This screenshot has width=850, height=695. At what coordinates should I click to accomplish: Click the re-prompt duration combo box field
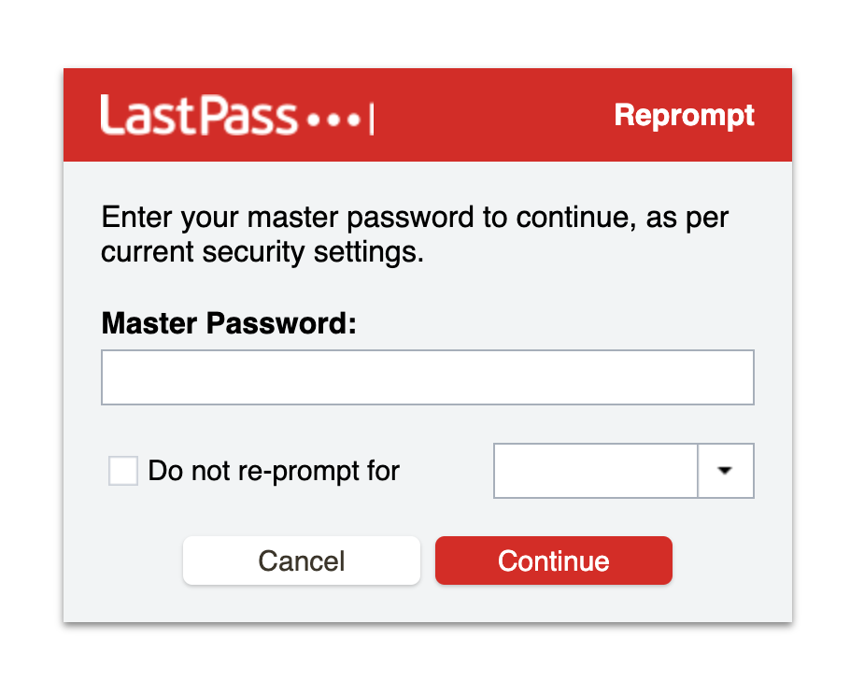point(595,471)
